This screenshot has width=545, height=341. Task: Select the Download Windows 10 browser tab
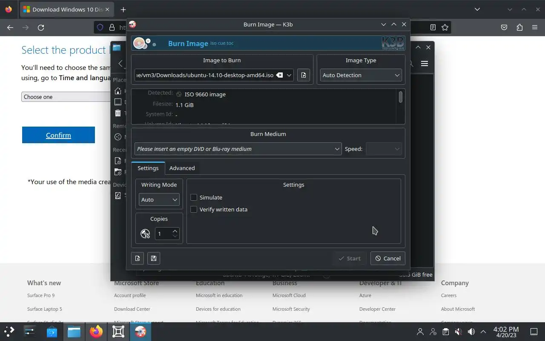(x=66, y=9)
